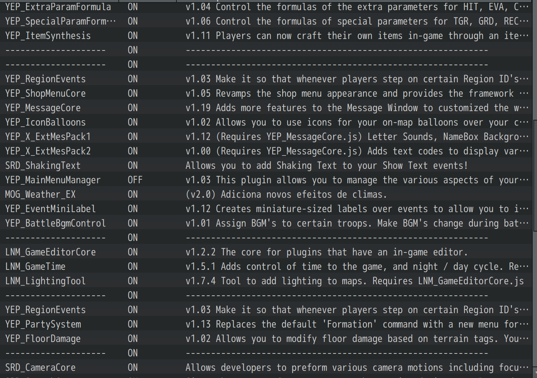Click the ON status of MOG_Weather_EX
The image size is (537, 378).
[132, 194]
